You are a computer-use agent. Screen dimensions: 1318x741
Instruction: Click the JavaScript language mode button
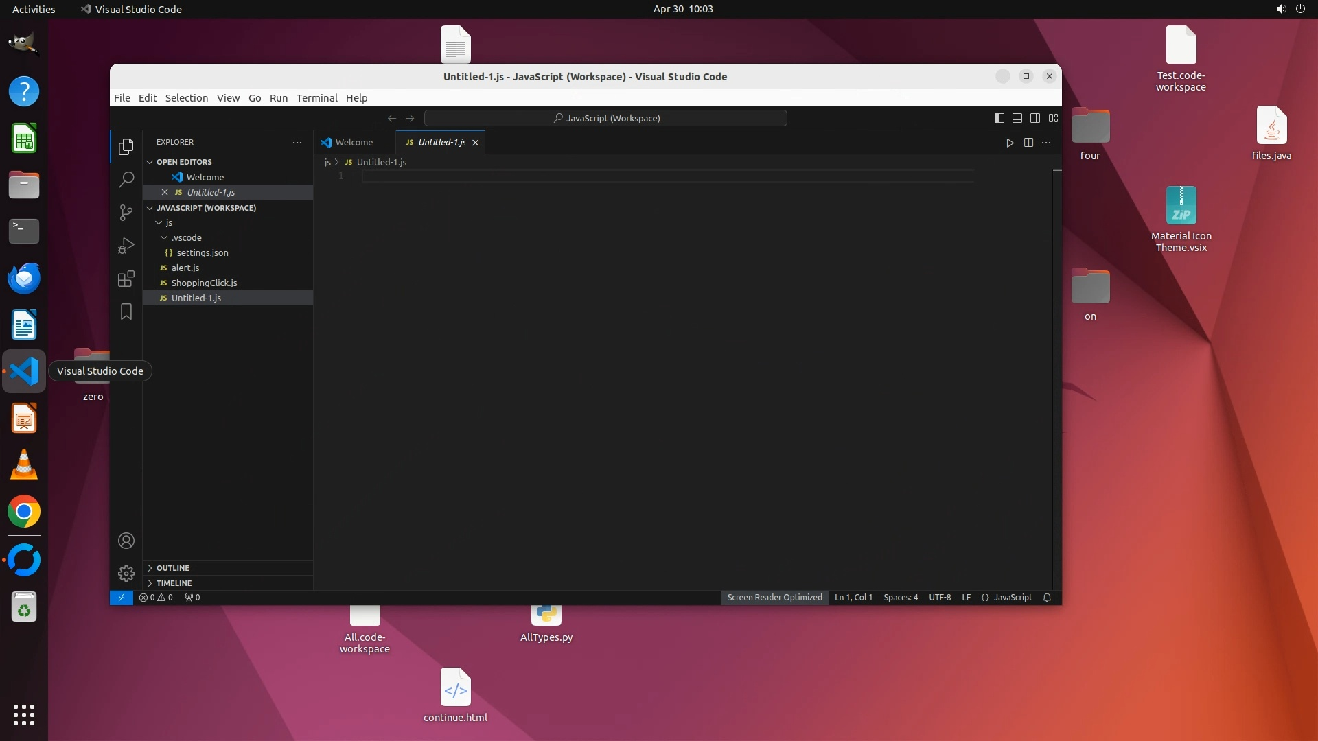[x=1013, y=598]
